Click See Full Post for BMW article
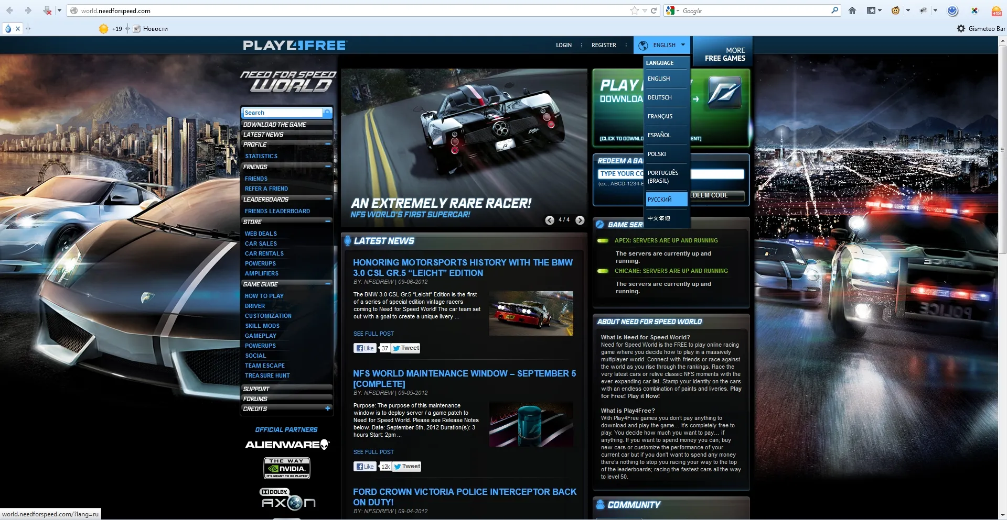Image resolution: width=1007 pixels, height=520 pixels. (373, 334)
